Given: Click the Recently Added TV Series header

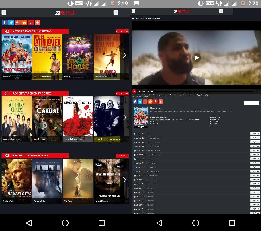Looking at the screenshot, I should click(x=35, y=93).
